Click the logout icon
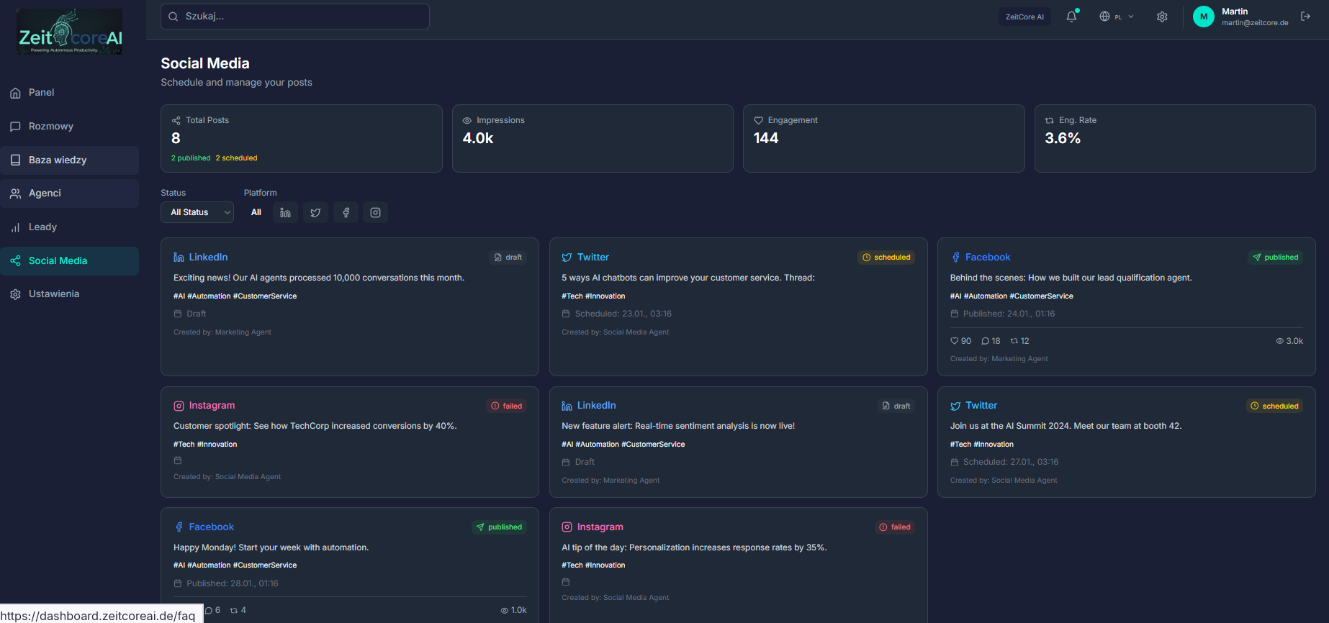 (1305, 17)
